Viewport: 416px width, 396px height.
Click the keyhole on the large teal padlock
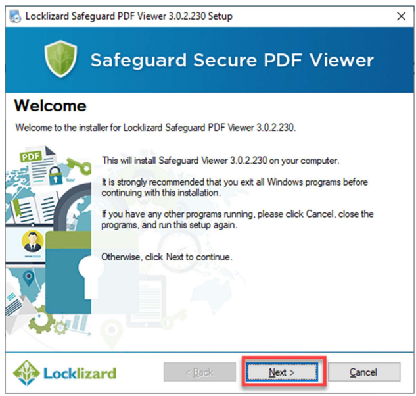89,277
